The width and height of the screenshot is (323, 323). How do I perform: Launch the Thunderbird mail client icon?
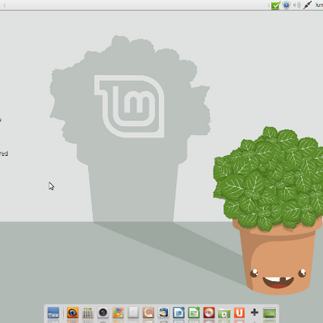coord(163,313)
